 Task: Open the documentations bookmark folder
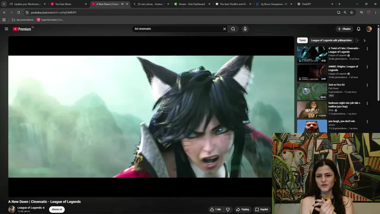point(23,20)
